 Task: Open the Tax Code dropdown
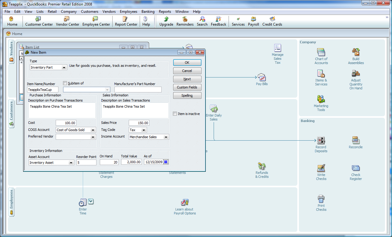[x=144, y=130]
